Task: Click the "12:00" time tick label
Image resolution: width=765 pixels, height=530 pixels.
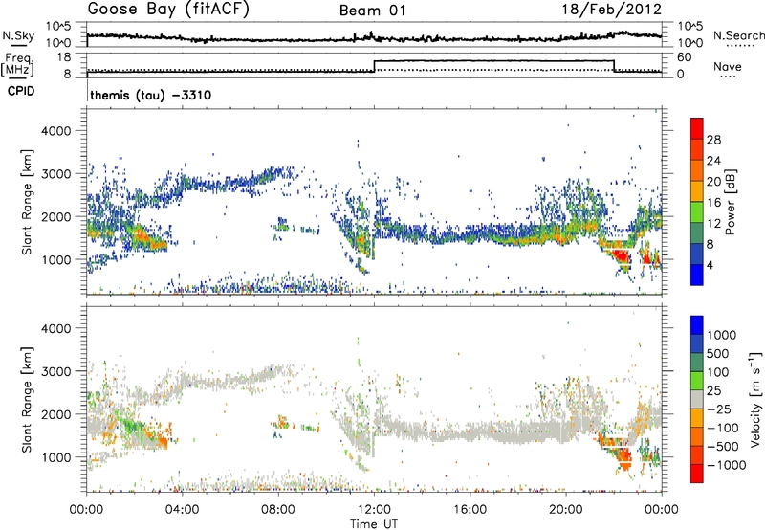Action: coord(374,510)
